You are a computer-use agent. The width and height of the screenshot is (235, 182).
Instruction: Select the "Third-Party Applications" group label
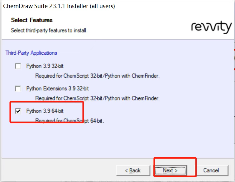click(31, 53)
